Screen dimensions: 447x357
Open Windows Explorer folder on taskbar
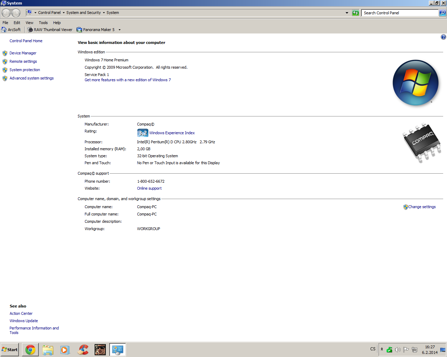click(48, 350)
